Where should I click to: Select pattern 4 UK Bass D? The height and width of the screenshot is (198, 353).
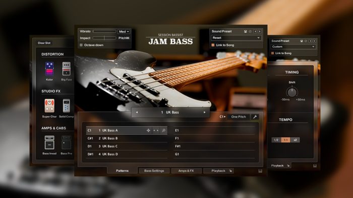[127, 154]
